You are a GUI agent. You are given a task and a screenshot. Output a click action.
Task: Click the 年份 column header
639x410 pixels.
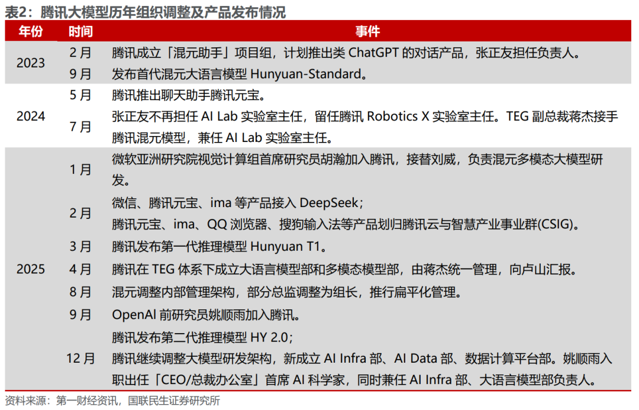[31, 32]
